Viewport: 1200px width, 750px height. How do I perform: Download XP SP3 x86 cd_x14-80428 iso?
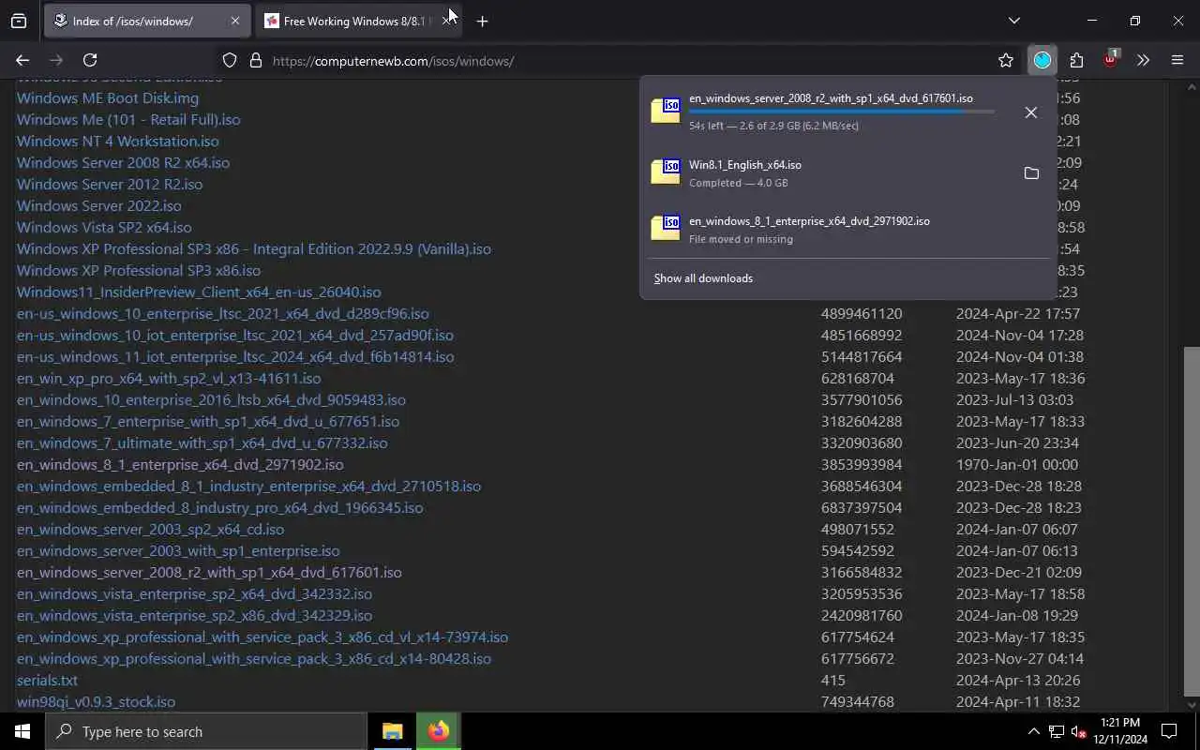click(x=254, y=658)
